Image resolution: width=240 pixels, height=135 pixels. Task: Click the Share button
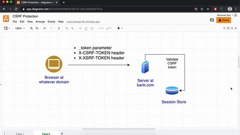tap(223, 20)
